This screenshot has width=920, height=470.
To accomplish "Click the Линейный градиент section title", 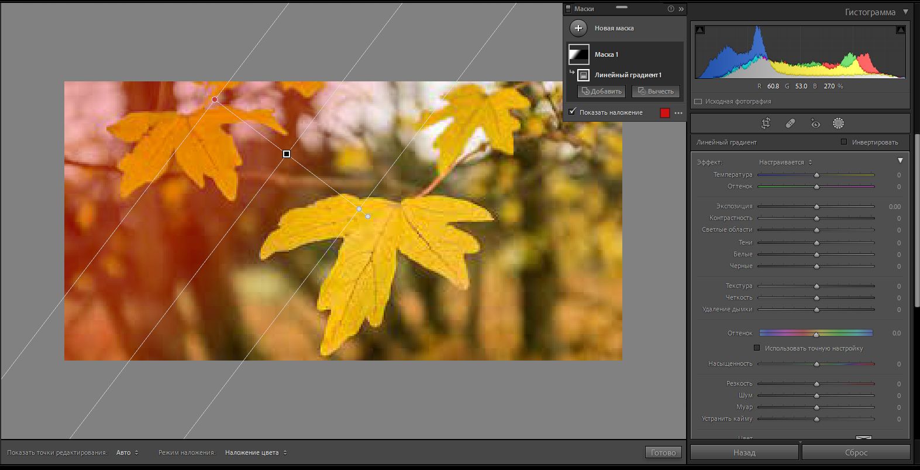I will pyautogui.click(x=726, y=142).
